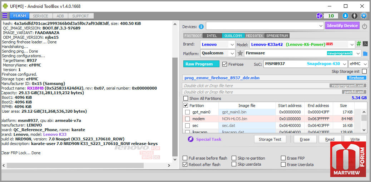The width and height of the screenshot is (371, 182).
Task: Check the Erase Userdata option
Action: [283, 165]
